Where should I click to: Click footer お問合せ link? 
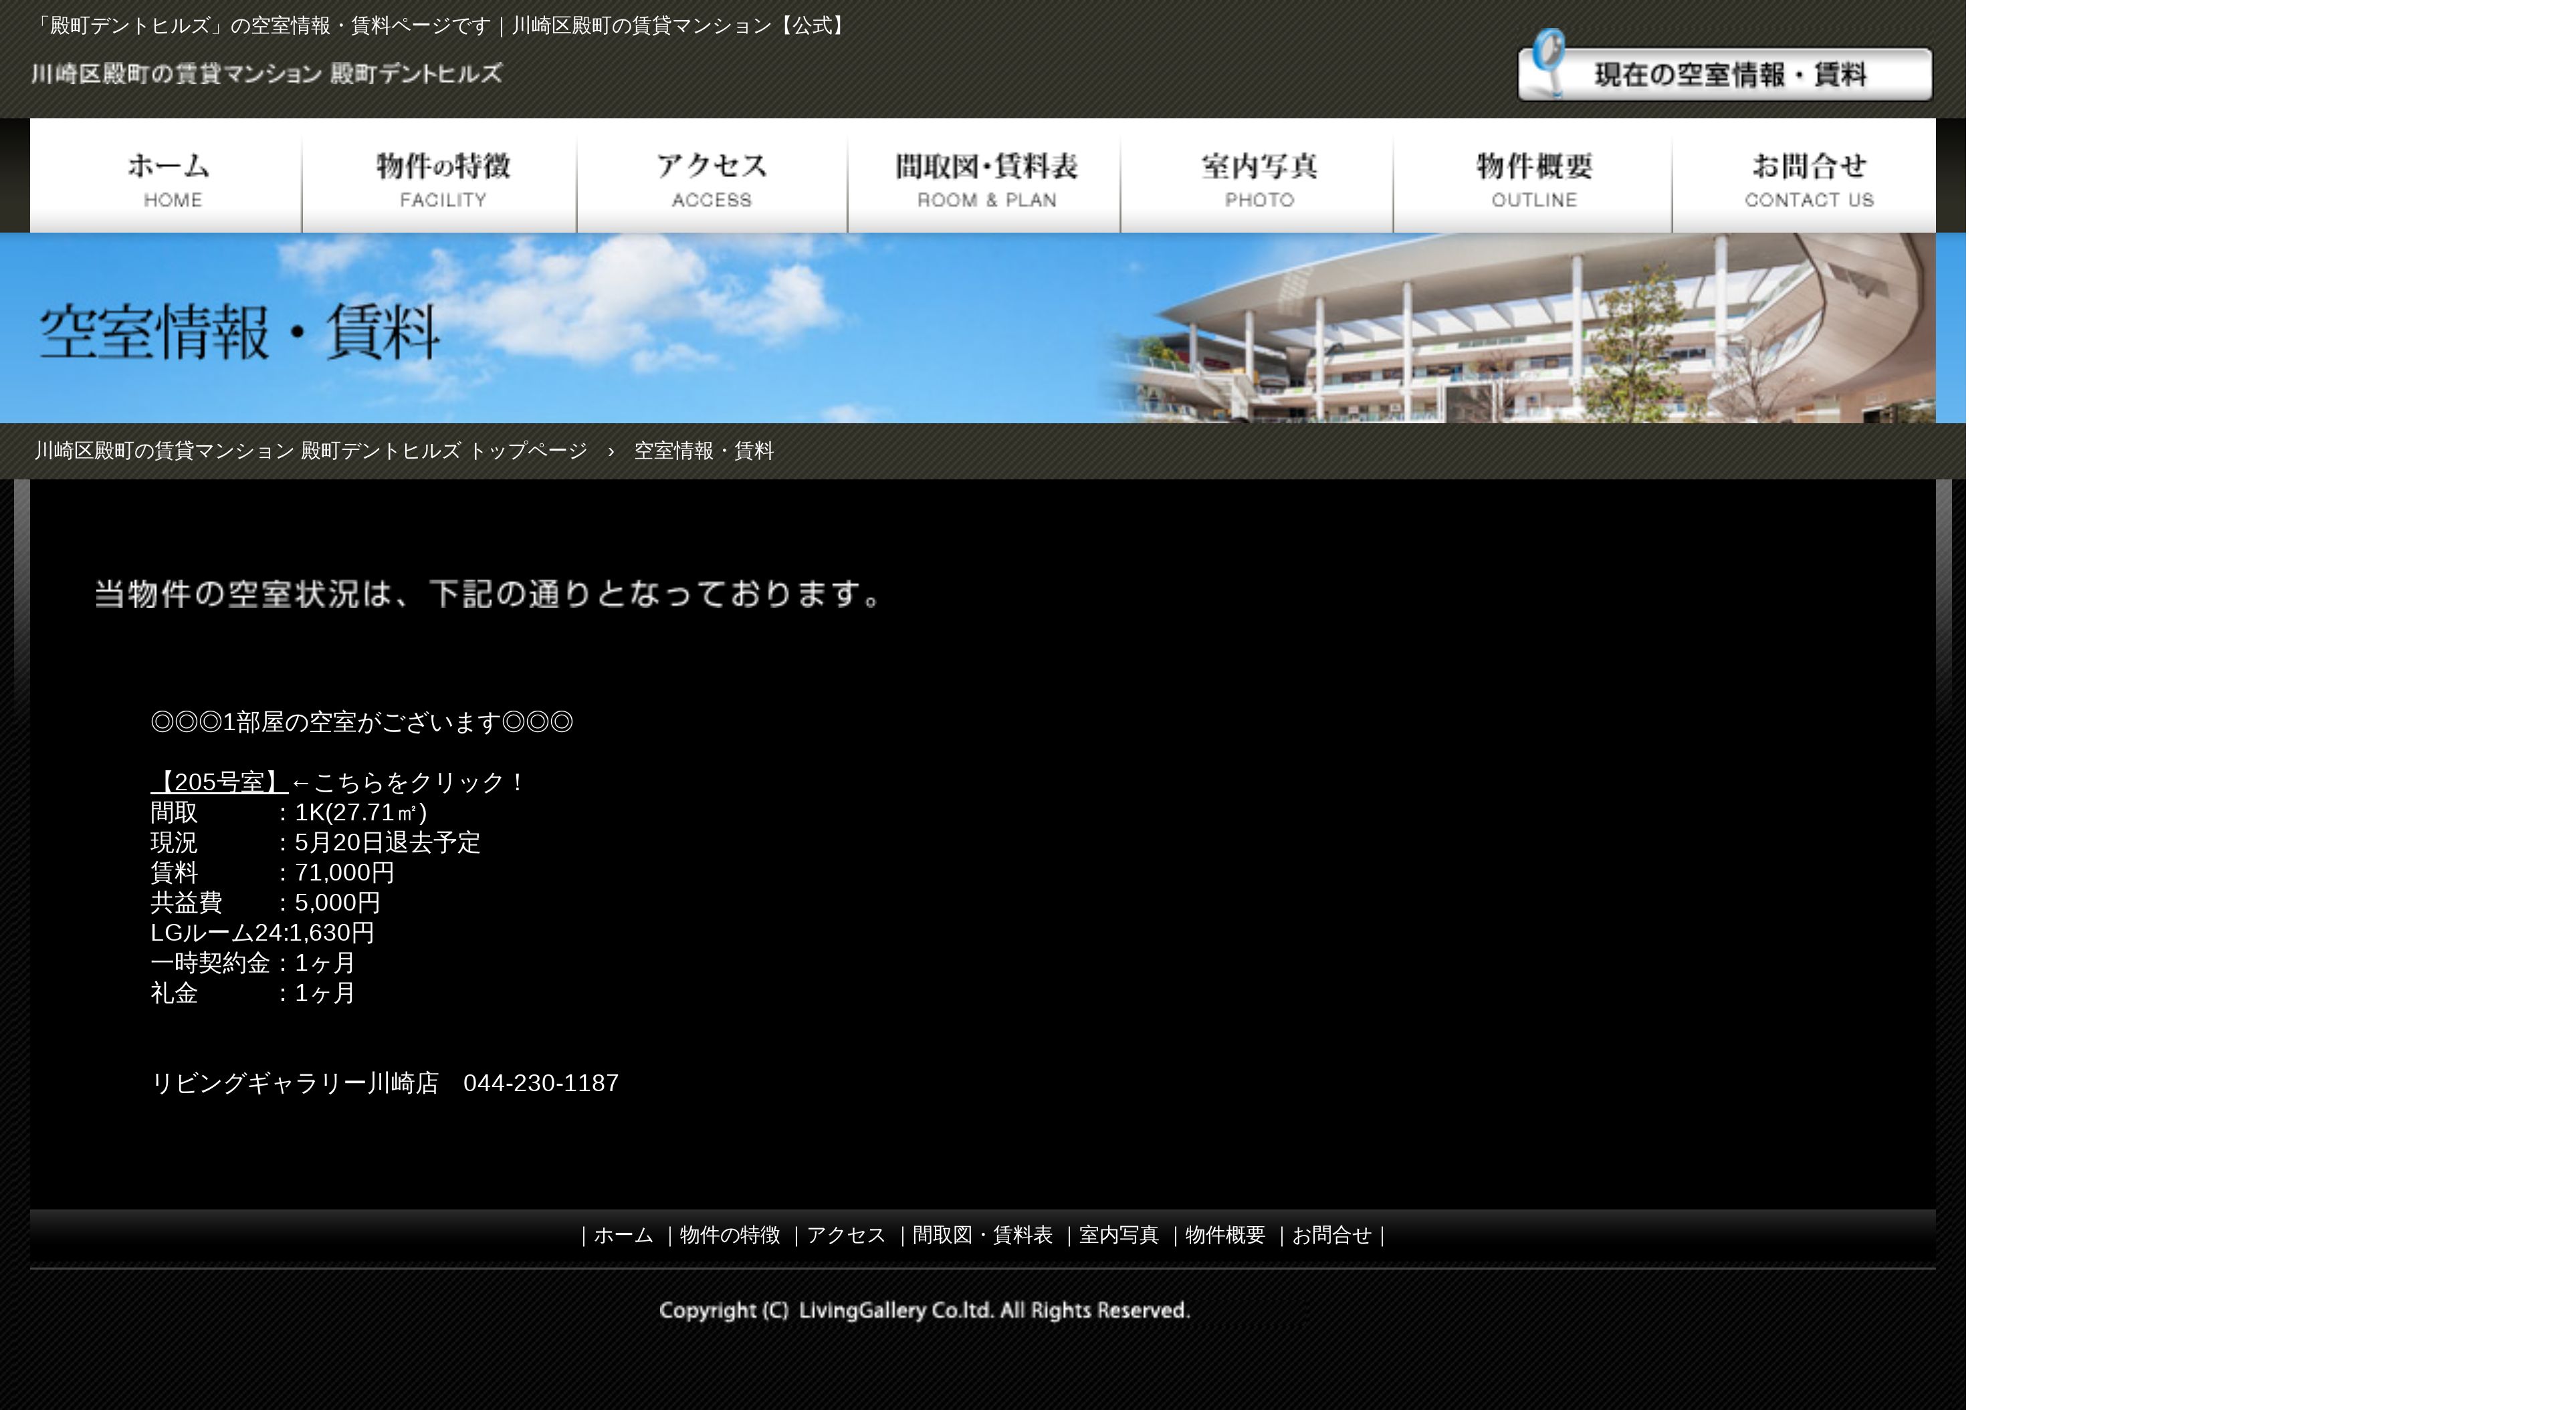1331,1235
